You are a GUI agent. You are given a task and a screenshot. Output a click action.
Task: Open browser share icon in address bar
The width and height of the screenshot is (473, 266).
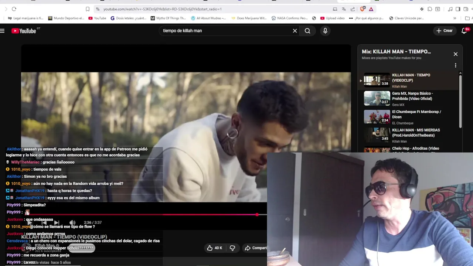pyautogui.click(x=353, y=9)
